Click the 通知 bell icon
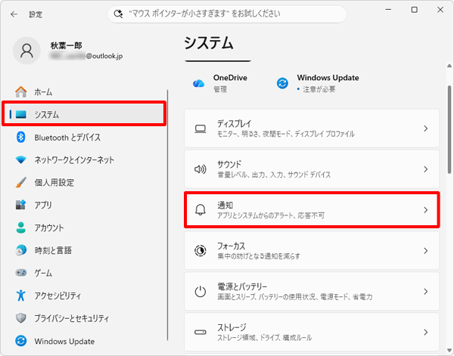The width and height of the screenshot is (454, 356). pyautogui.click(x=201, y=210)
